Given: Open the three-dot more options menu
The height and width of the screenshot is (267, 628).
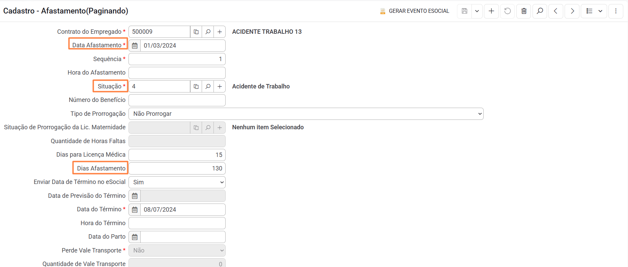Looking at the screenshot, I should point(616,11).
